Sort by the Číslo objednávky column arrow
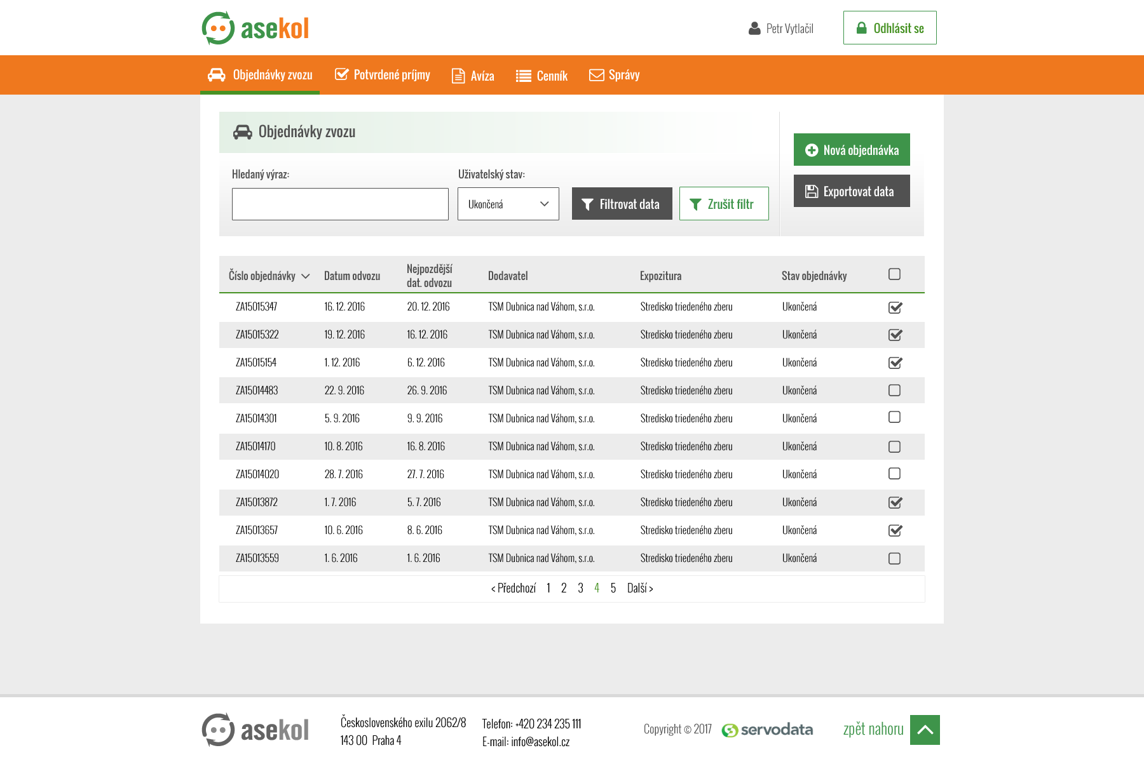Viewport: 1144px width, 762px height. [306, 276]
